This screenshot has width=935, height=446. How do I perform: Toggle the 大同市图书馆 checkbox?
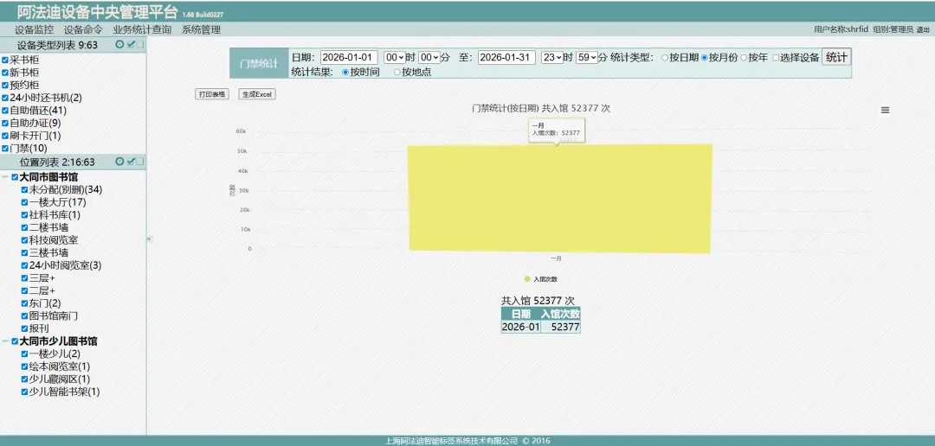[15, 177]
